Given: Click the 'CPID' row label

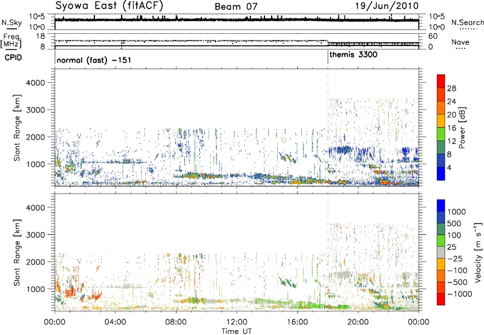Looking at the screenshot, I should (x=13, y=57).
